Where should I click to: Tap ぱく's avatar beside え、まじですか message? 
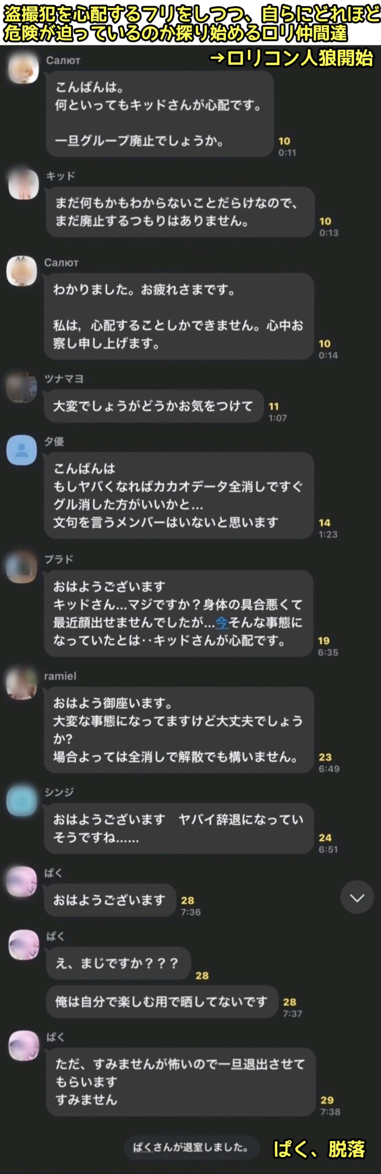[x=23, y=944]
